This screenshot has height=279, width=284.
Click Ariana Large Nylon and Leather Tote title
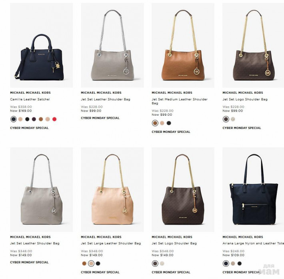[x=253, y=243]
